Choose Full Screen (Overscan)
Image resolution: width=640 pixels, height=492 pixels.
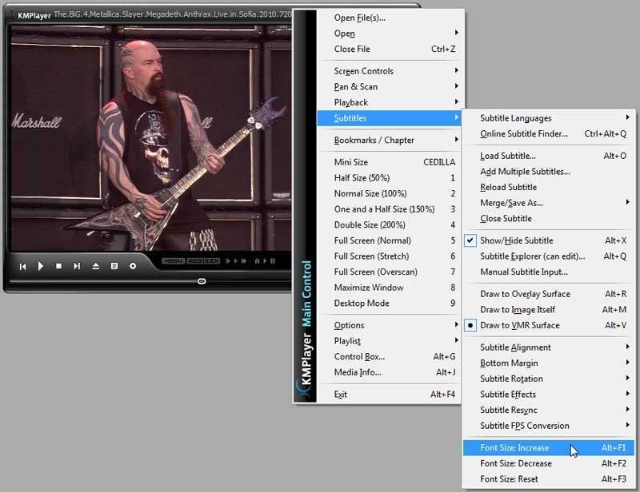click(x=390, y=272)
